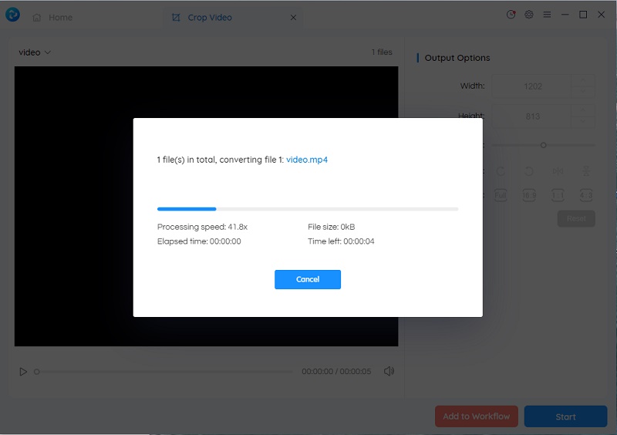This screenshot has height=435, width=617.
Task: Click the Start button
Action: pyautogui.click(x=565, y=416)
